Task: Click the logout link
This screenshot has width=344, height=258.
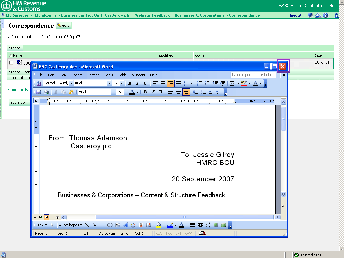Action: (295, 15)
